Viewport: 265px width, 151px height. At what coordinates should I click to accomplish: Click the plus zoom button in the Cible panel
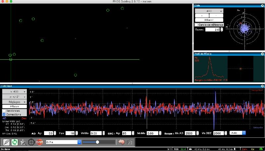click(202, 16)
